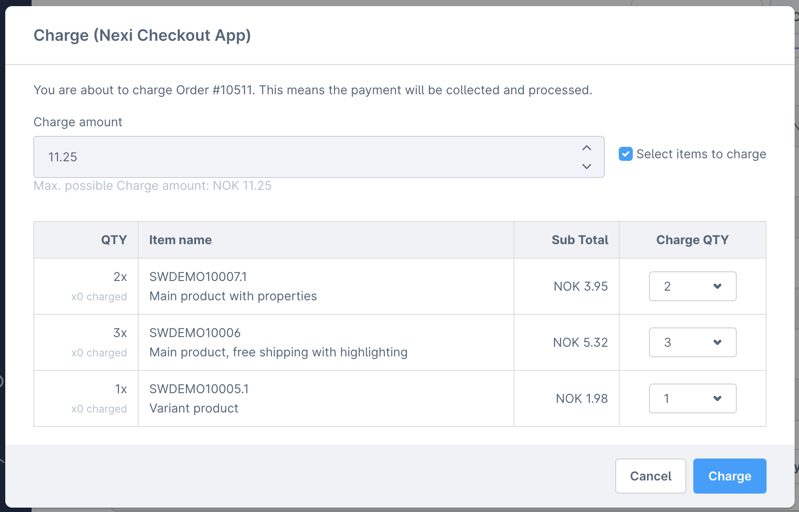799x512 pixels.
Task: Click the Charge (Nexi Checkout App) title
Action: coord(142,36)
